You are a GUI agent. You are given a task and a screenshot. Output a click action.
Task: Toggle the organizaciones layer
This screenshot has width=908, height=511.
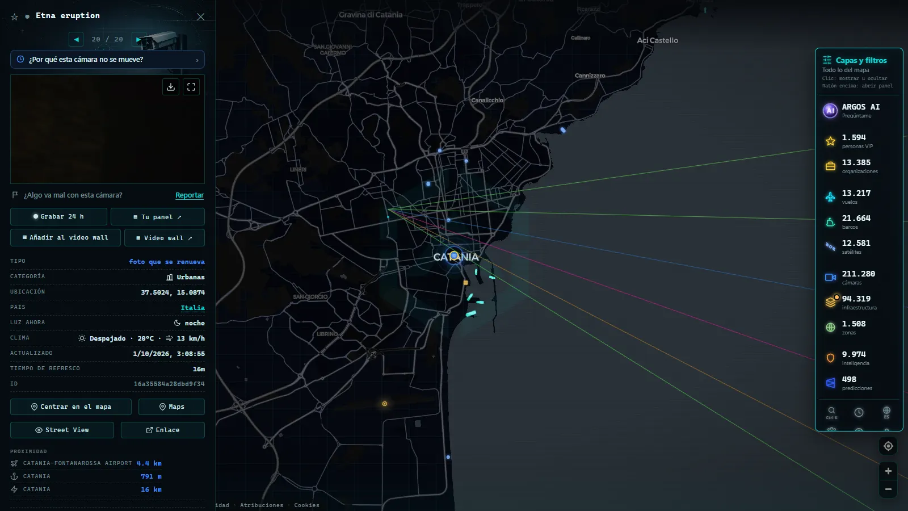(859, 166)
